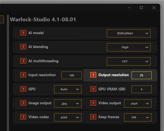Open the Image output .jpg dropdown

coord(68,103)
